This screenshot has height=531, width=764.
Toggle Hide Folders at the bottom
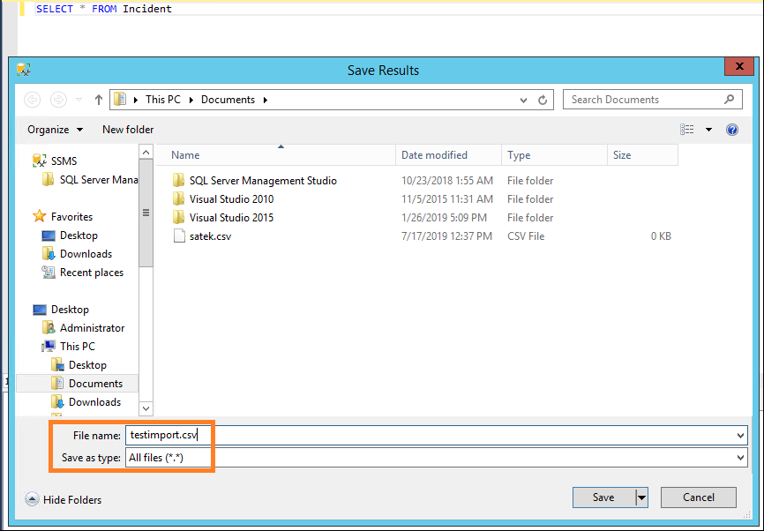click(63, 498)
